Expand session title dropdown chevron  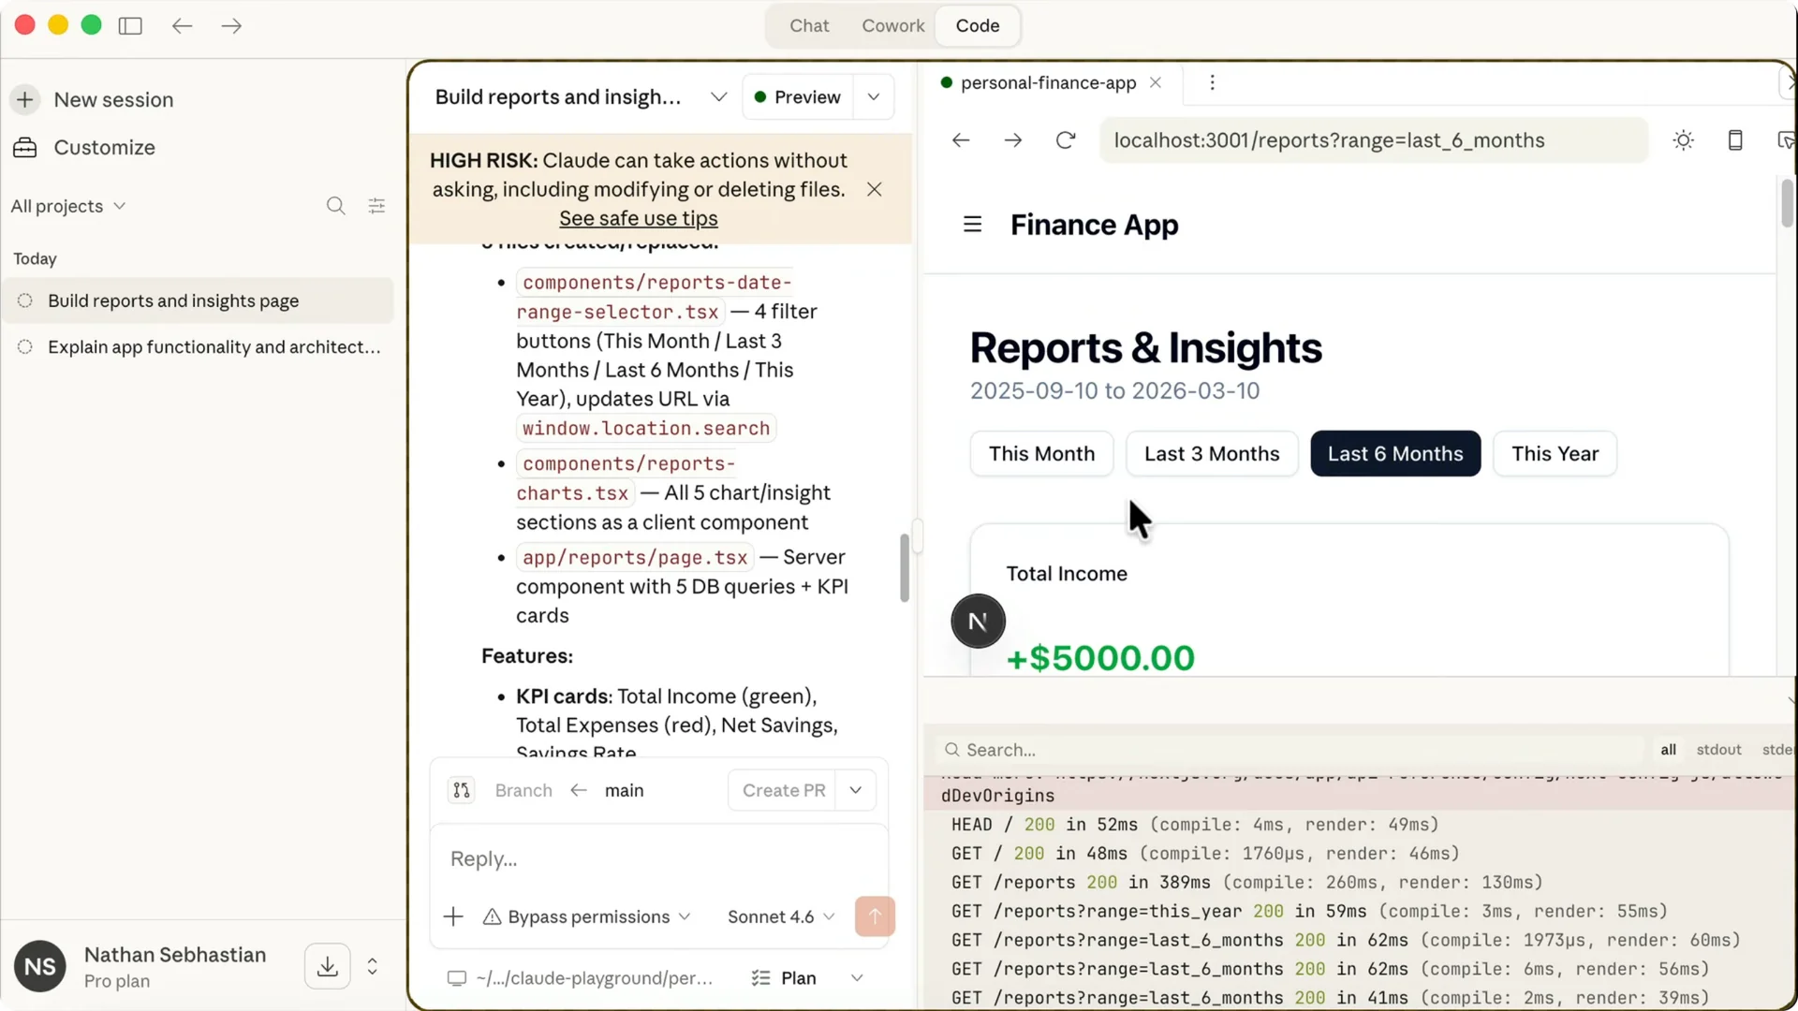[x=718, y=97]
